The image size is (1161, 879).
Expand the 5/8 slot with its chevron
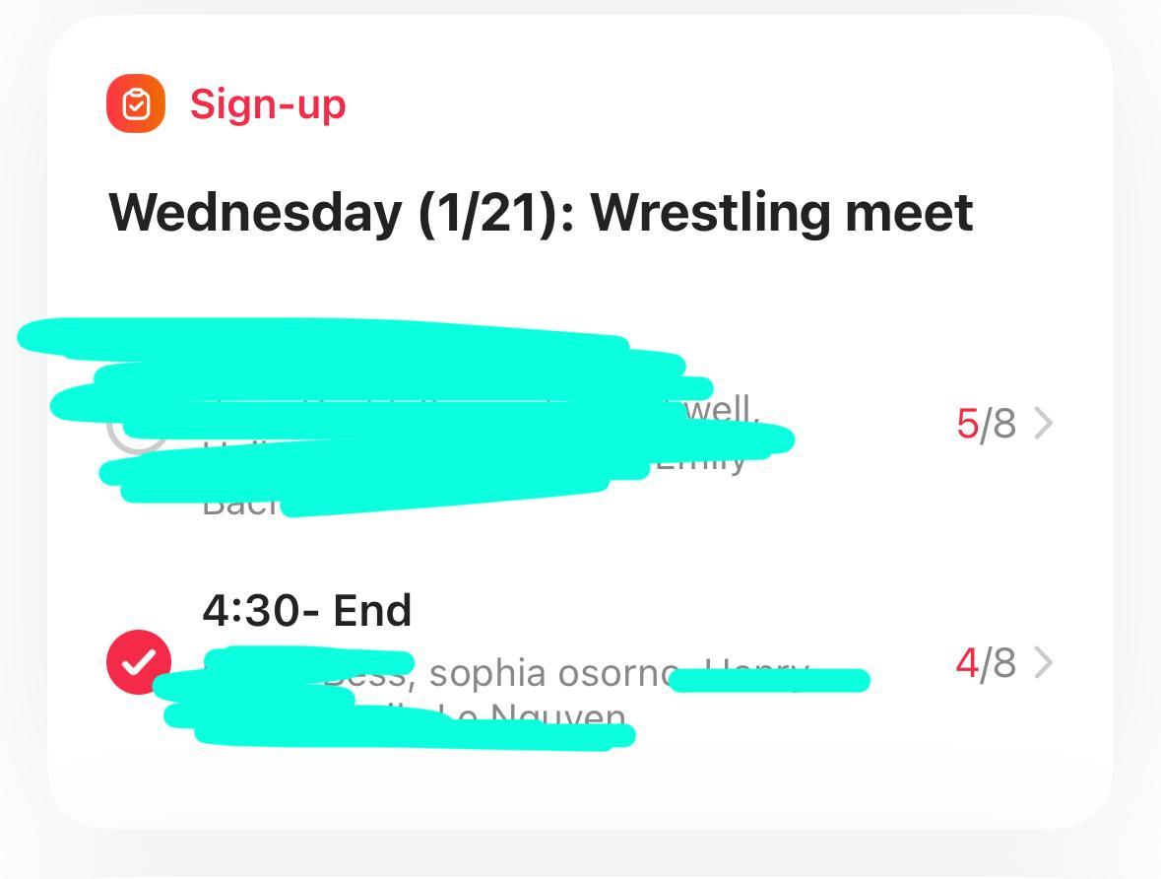1044,424
